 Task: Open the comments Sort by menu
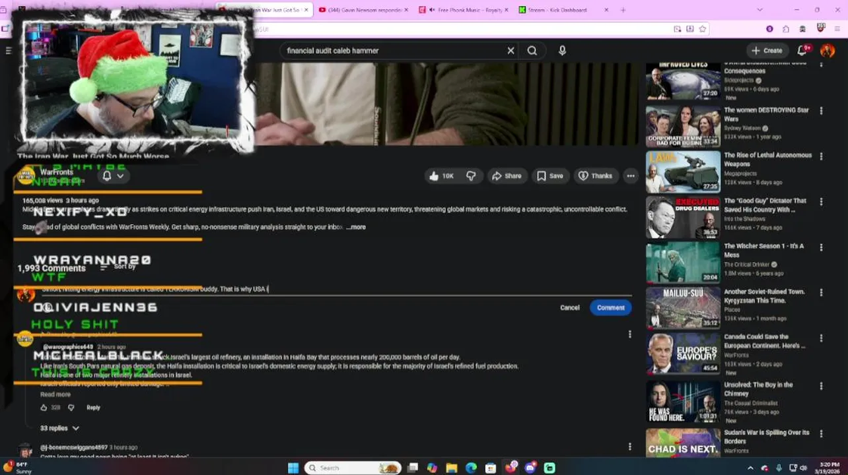point(119,267)
